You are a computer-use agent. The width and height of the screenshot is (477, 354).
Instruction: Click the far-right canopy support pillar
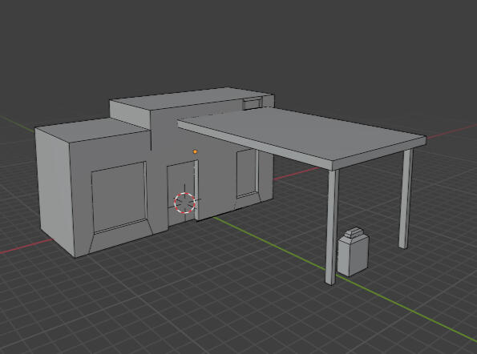click(406, 199)
